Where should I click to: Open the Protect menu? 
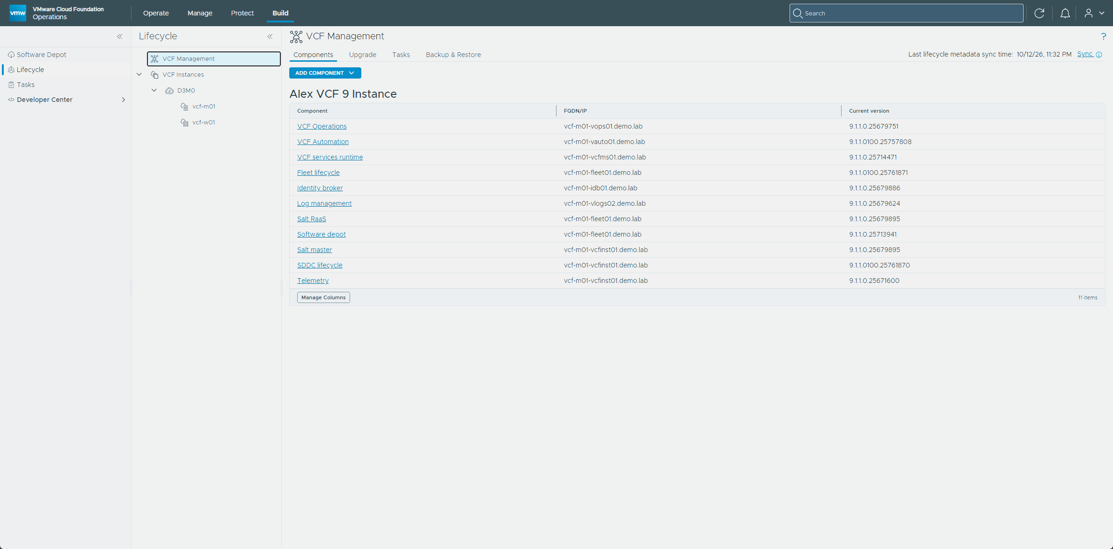[x=242, y=13]
